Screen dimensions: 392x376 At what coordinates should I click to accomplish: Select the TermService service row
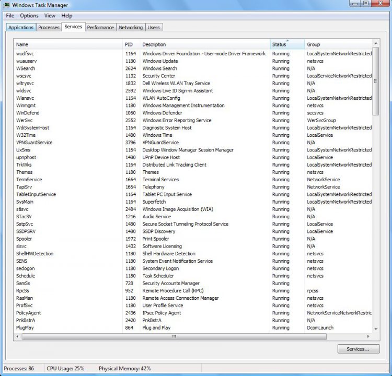[193, 180]
